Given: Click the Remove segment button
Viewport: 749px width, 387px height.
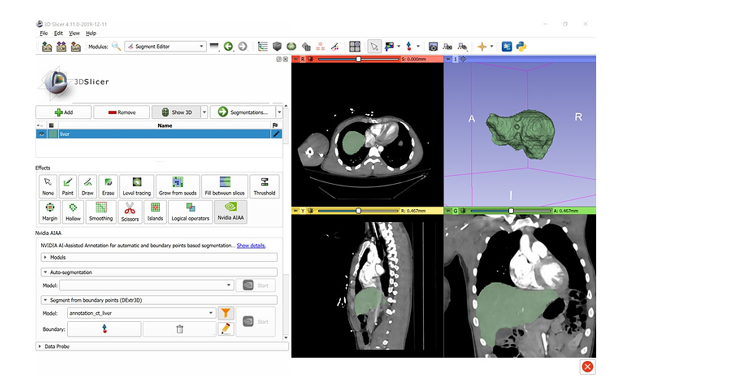Looking at the screenshot, I should [x=122, y=112].
